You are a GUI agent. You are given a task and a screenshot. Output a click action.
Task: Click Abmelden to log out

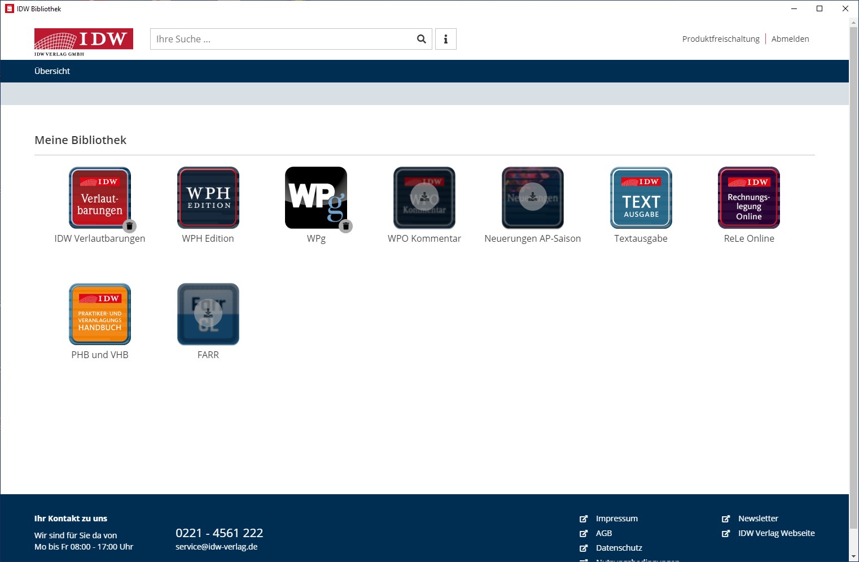[x=790, y=39]
